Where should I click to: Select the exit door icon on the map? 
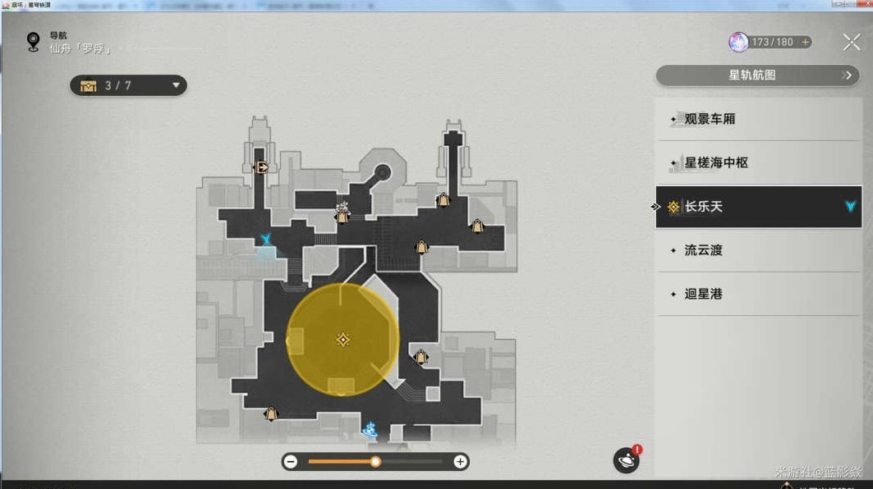(x=262, y=168)
